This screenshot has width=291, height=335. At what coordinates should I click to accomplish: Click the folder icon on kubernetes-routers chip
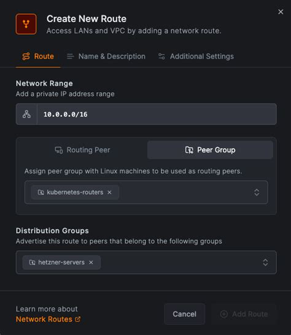(x=41, y=192)
